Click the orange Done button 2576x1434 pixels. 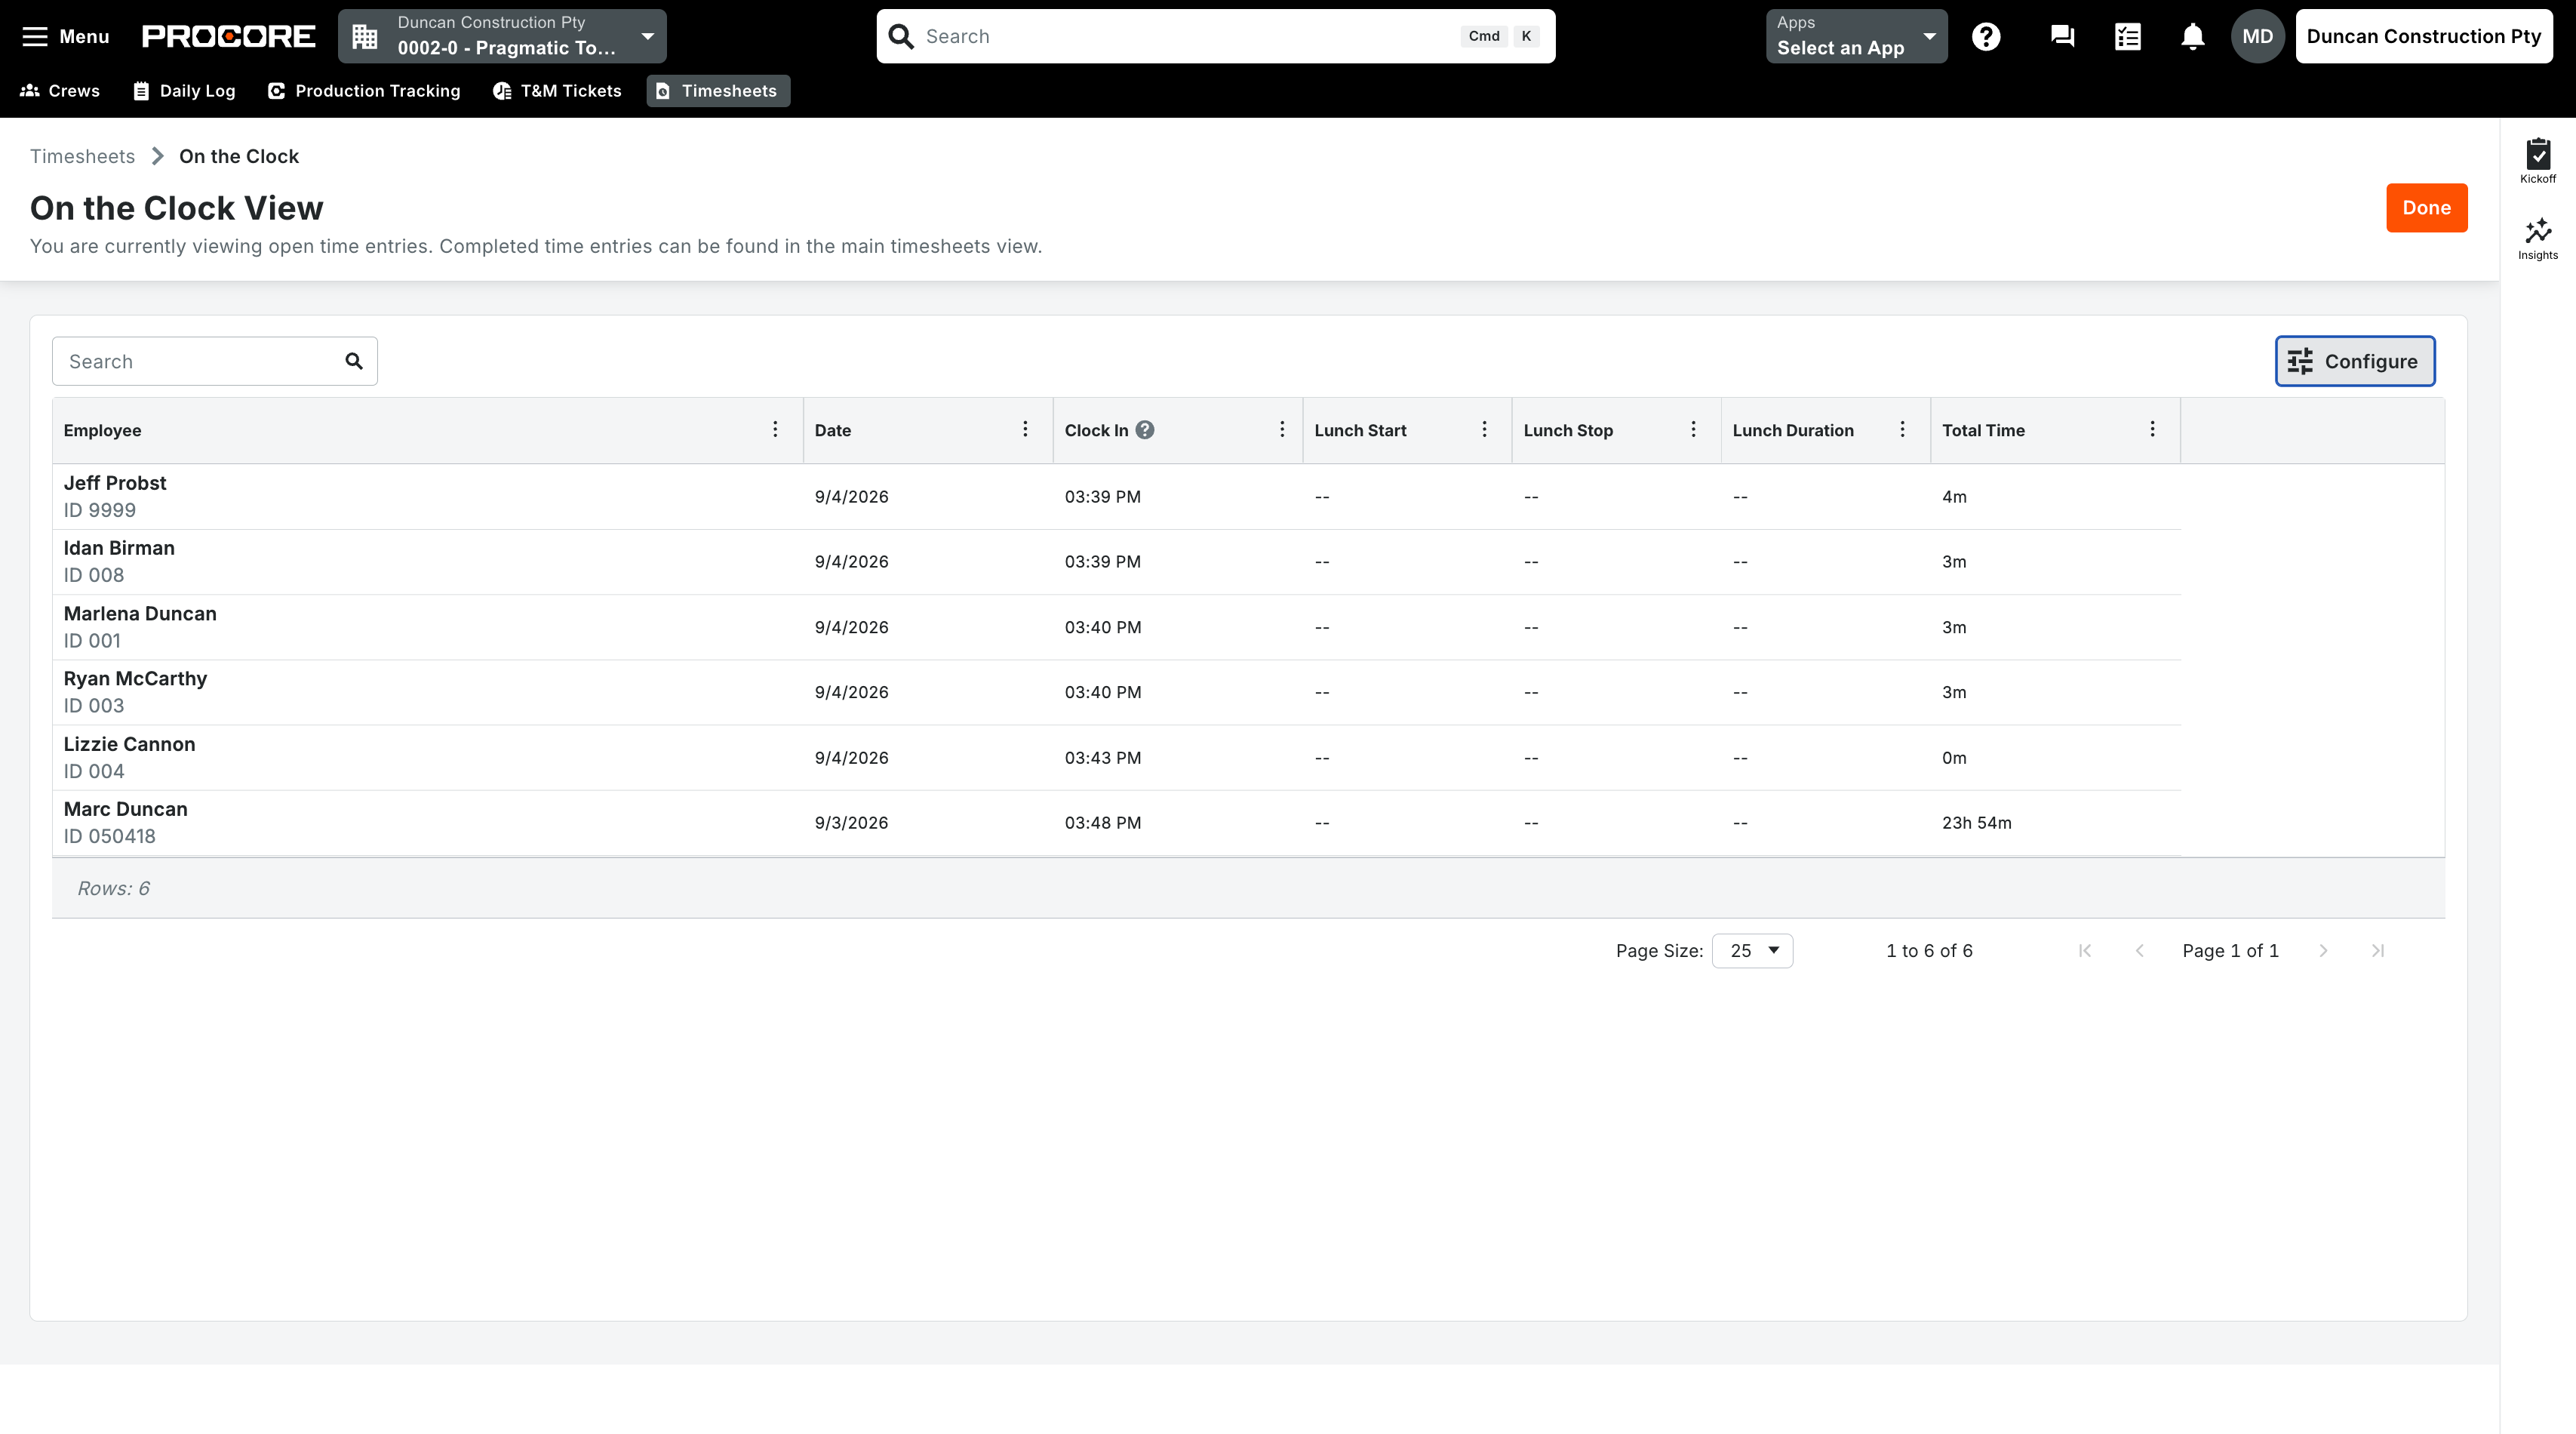coord(2426,208)
